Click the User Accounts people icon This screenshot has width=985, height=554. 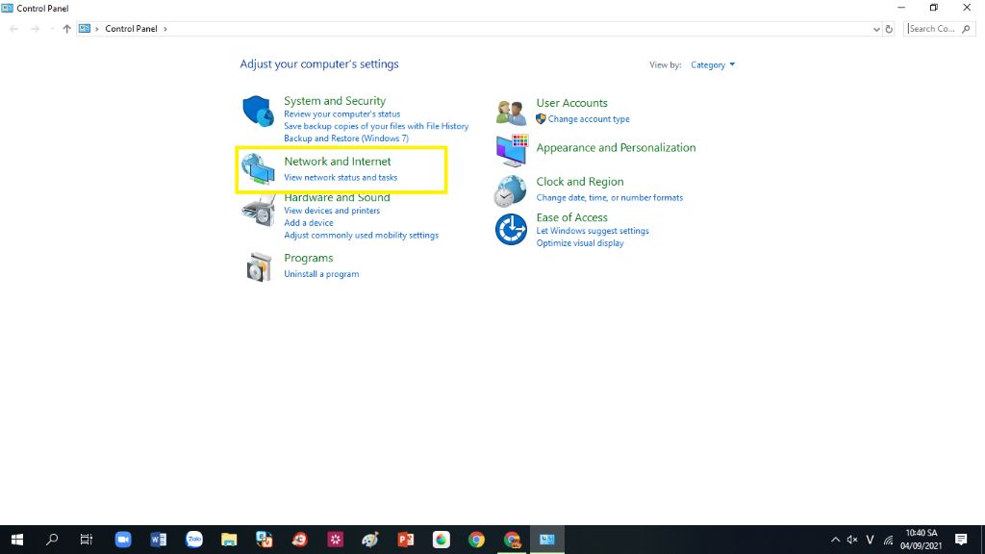pos(511,113)
